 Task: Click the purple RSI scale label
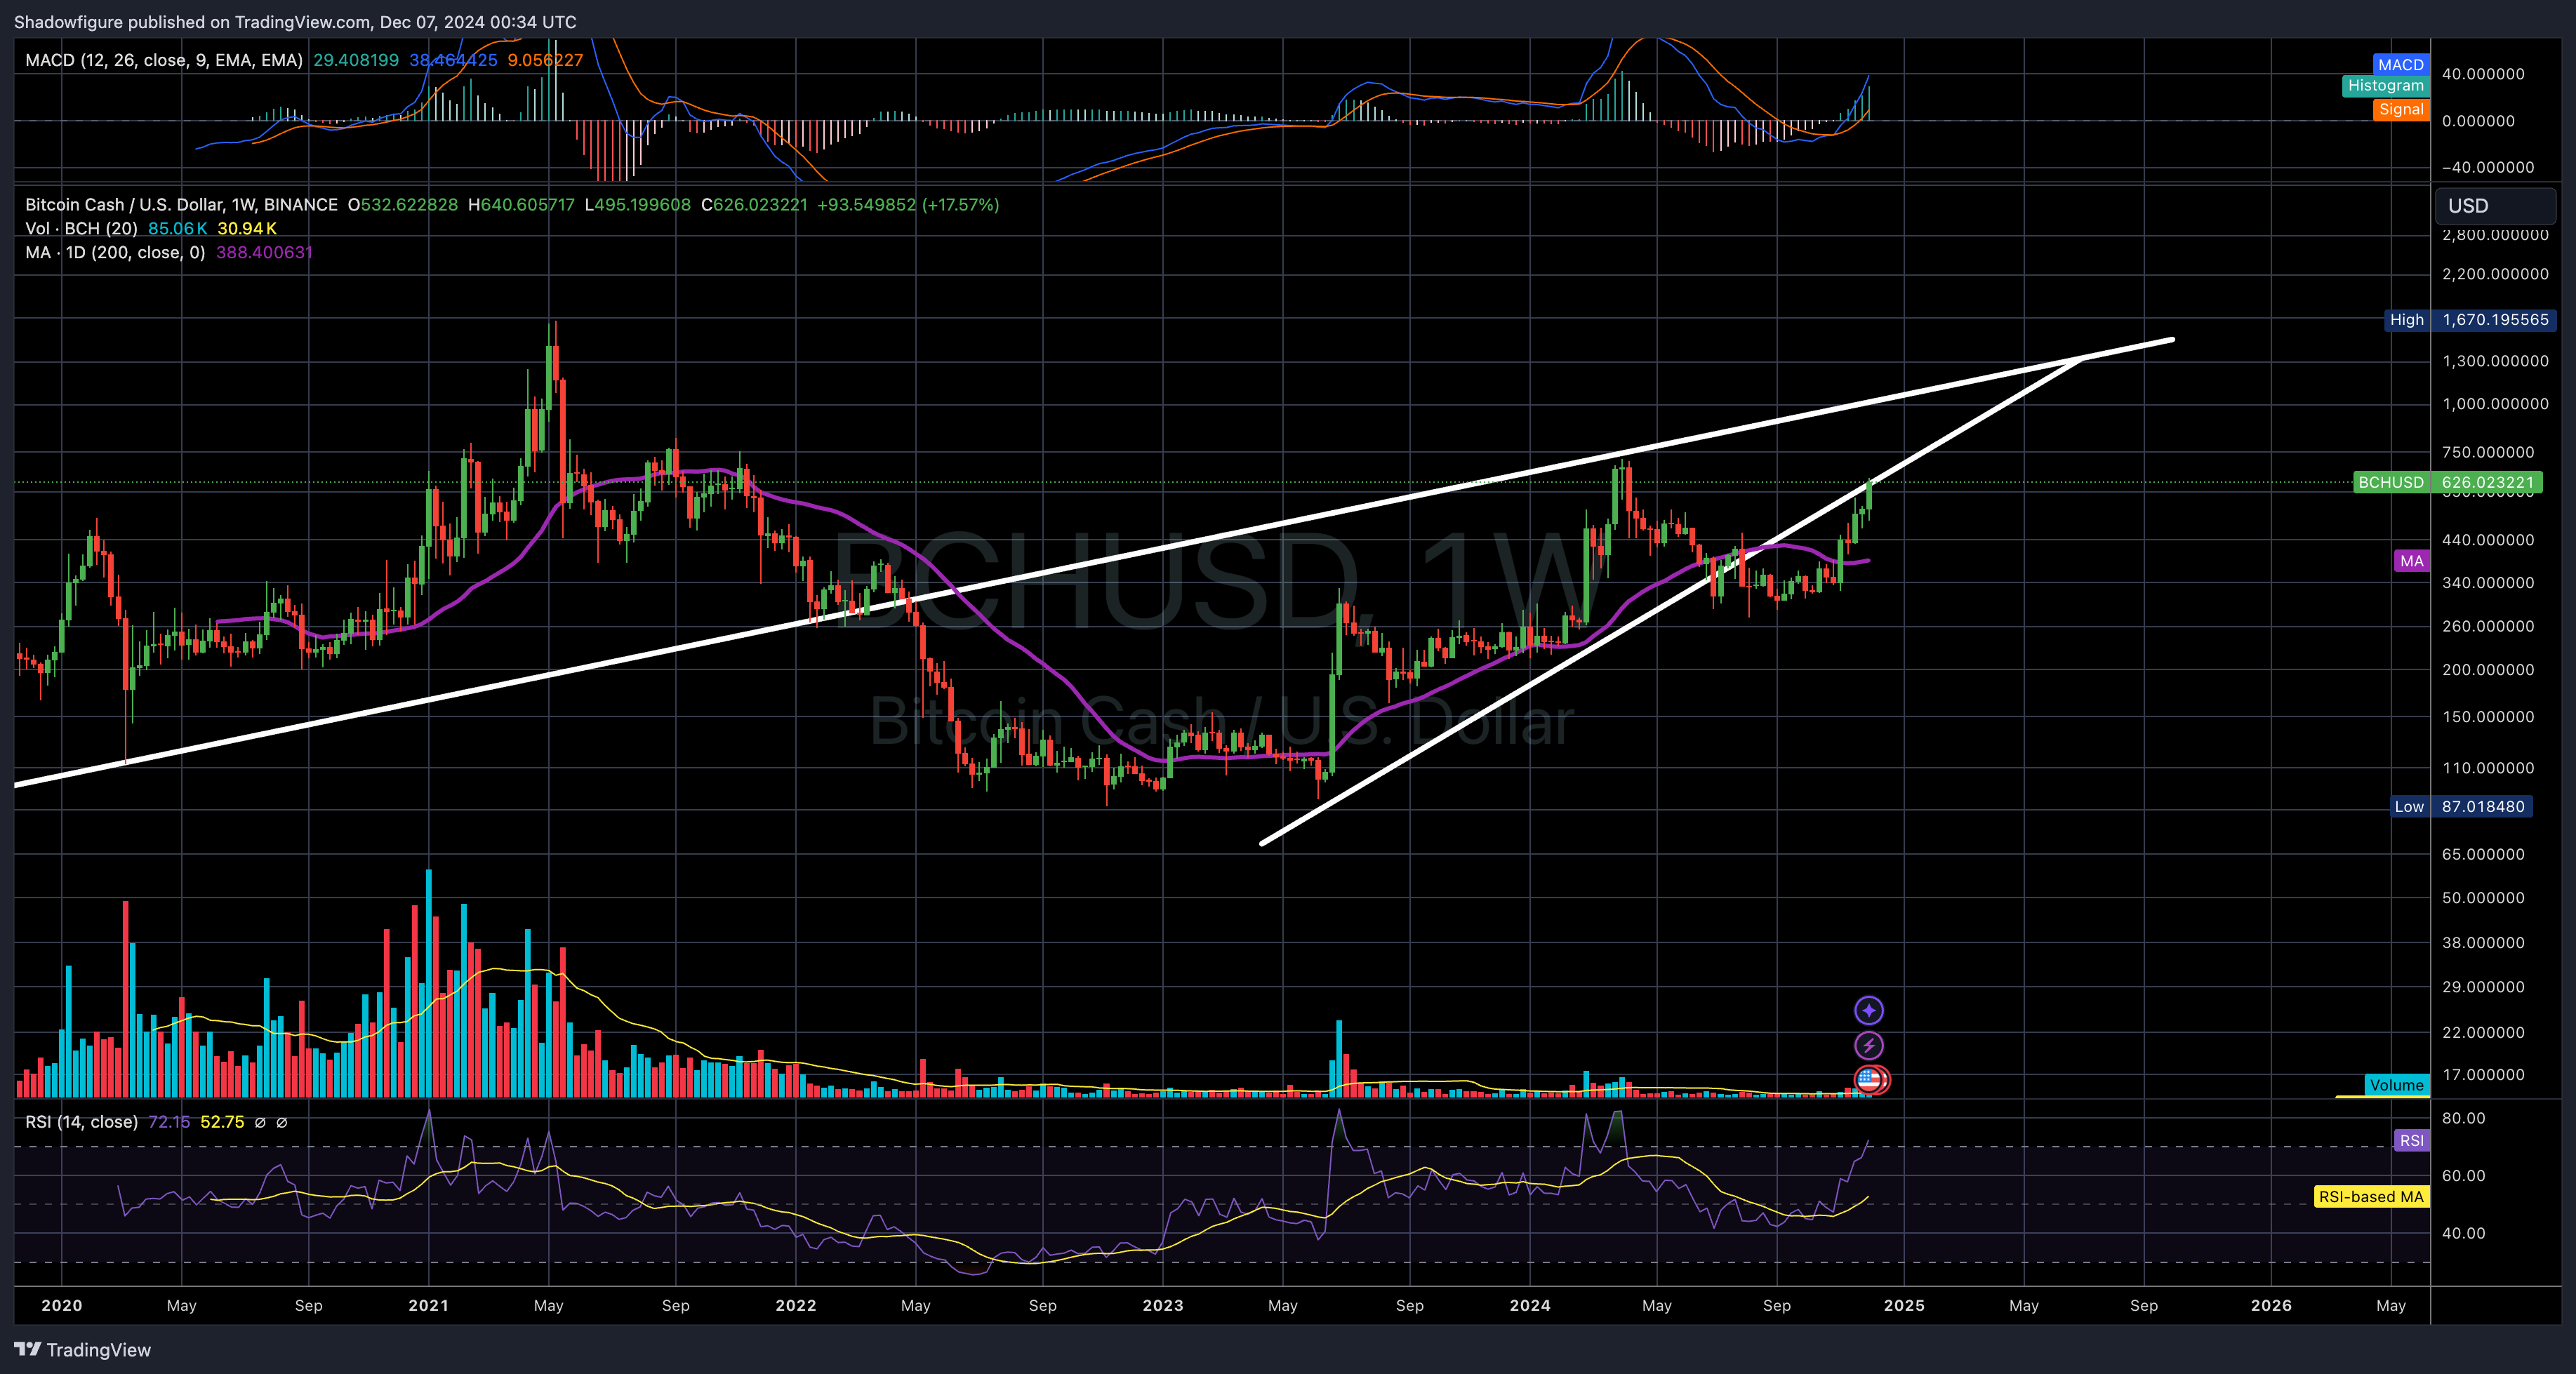click(x=2411, y=1141)
